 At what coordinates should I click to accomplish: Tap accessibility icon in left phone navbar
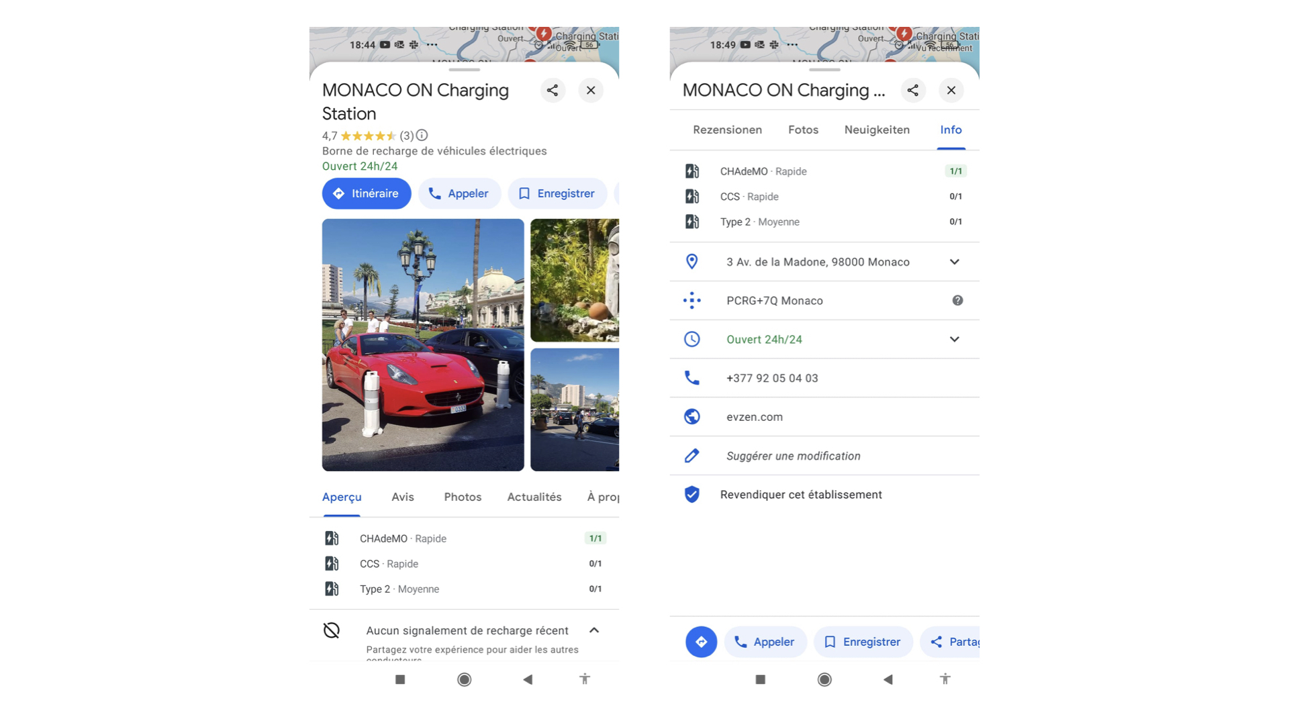point(585,679)
